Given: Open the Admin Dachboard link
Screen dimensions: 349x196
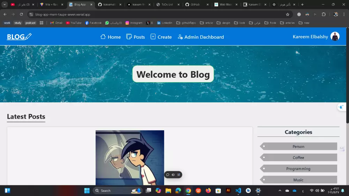Looking at the screenshot, I should click(201, 37).
